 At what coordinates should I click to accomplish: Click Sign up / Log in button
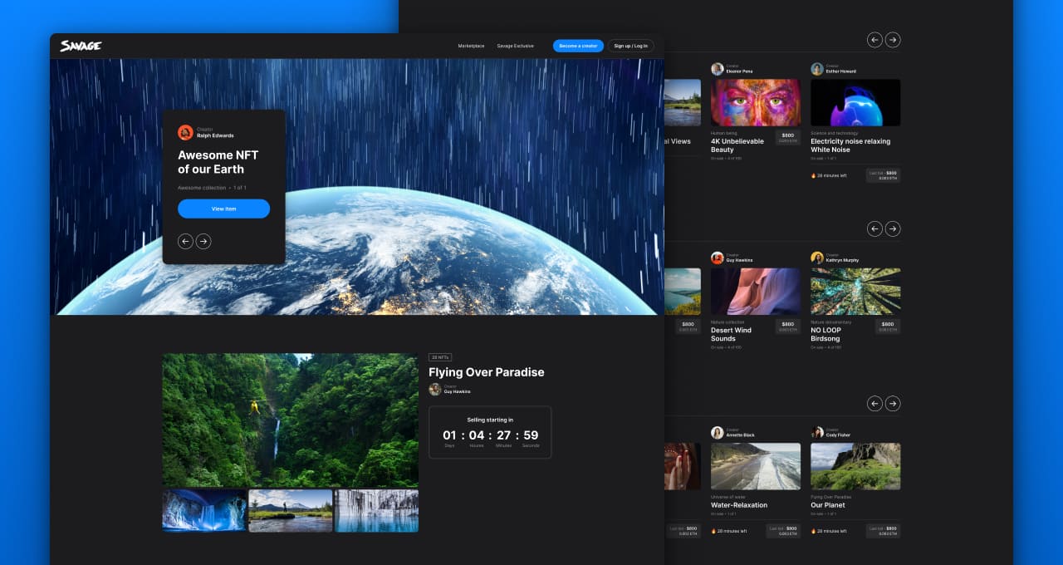630,46
